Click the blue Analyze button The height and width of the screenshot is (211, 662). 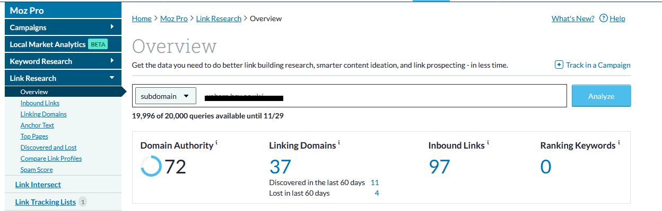pyautogui.click(x=601, y=96)
